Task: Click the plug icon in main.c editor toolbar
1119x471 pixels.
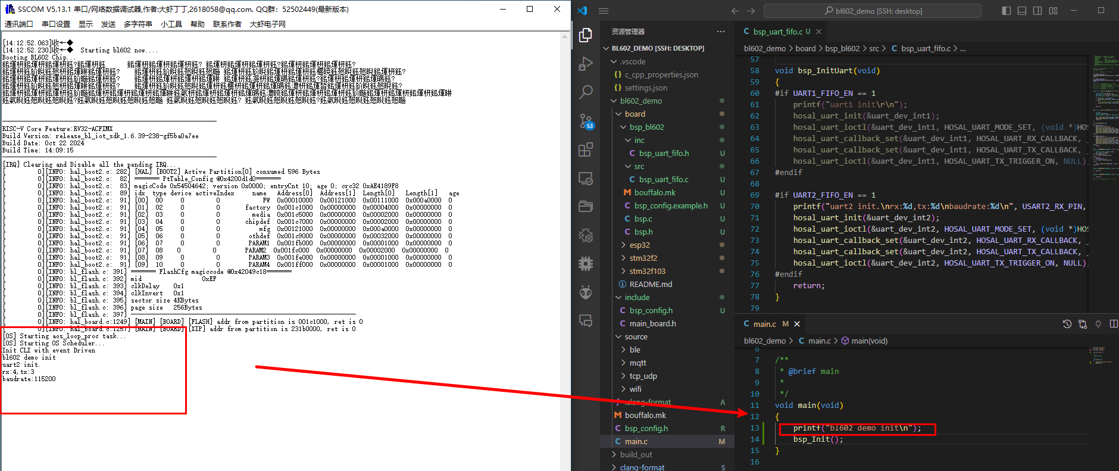Action: pyautogui.click(x=1098, y=324)
